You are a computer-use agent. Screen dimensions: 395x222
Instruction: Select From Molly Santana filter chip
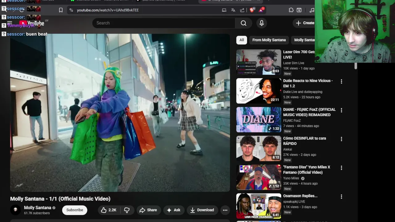pos(269,40)
